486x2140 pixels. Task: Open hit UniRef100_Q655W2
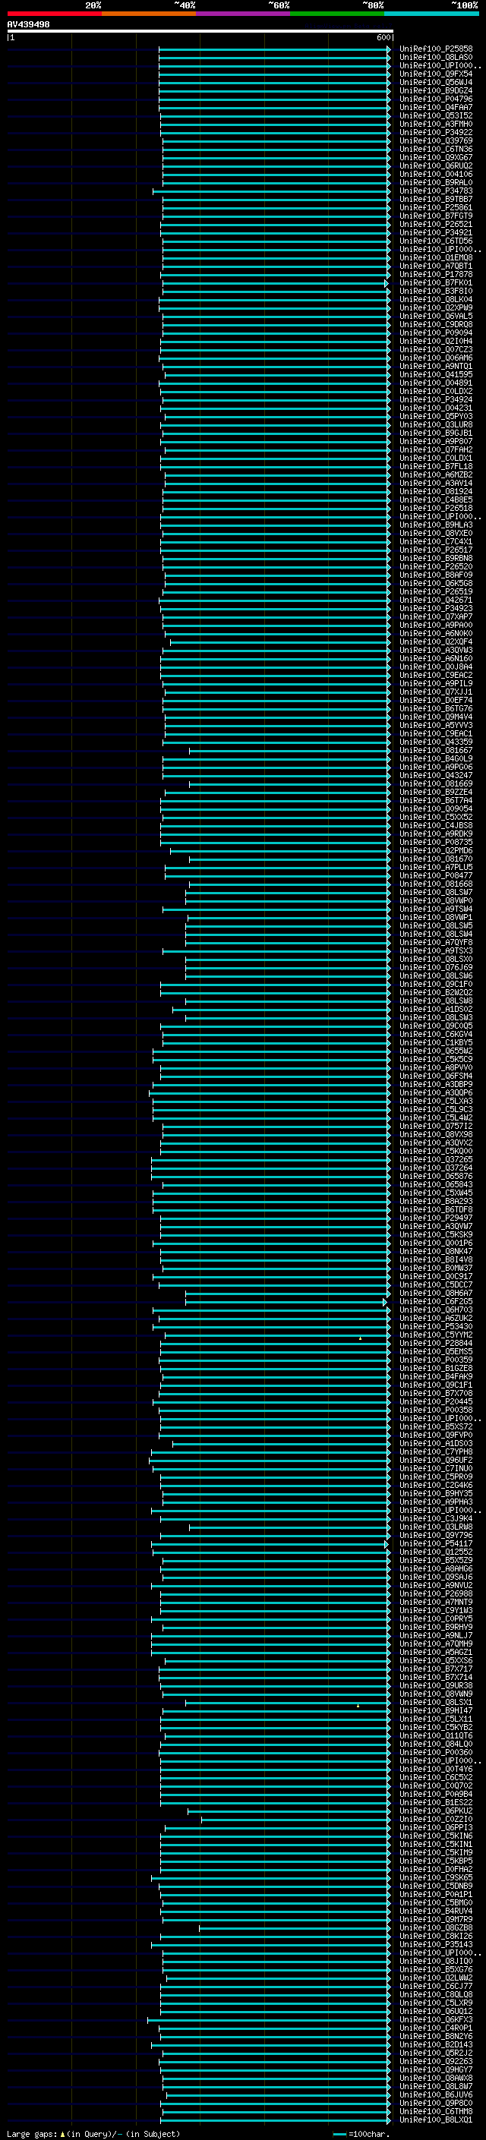click(x=435, y=1051)
